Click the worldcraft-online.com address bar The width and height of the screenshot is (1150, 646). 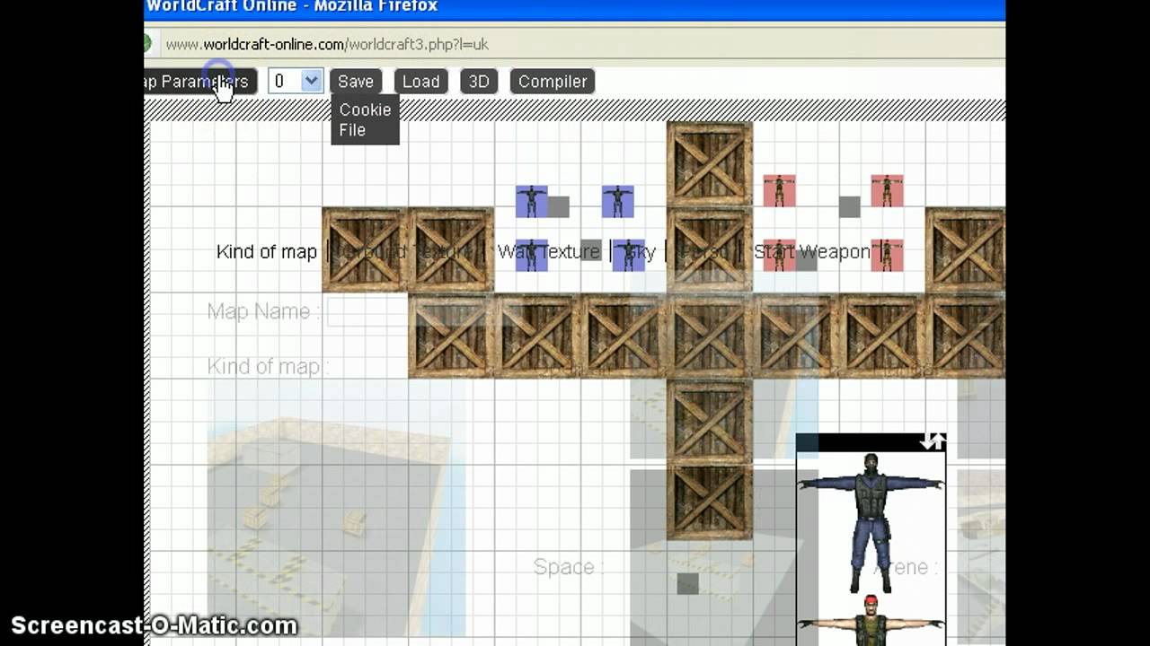coord(575,44)
